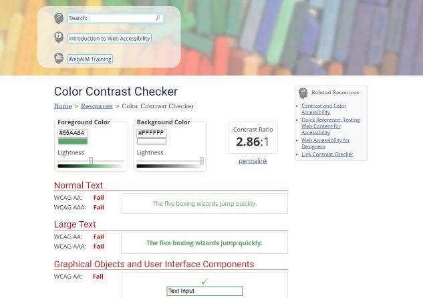Open the white background color swatch

(152, 141)
